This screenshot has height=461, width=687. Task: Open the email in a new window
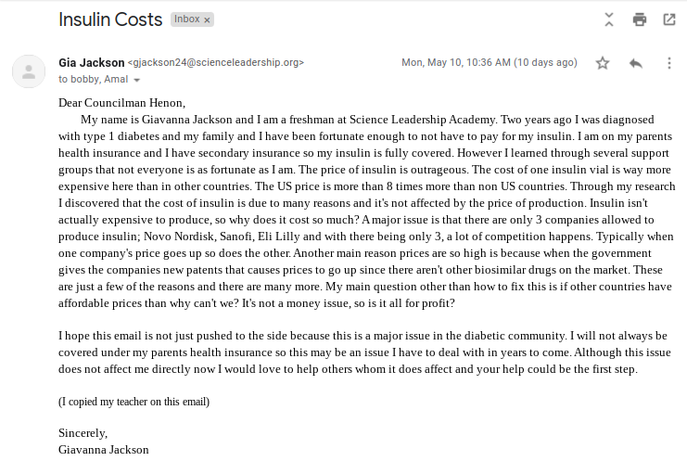[668, 19]
